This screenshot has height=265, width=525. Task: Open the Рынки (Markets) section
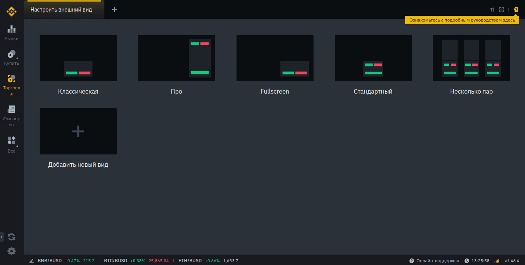tap(12, 32)
